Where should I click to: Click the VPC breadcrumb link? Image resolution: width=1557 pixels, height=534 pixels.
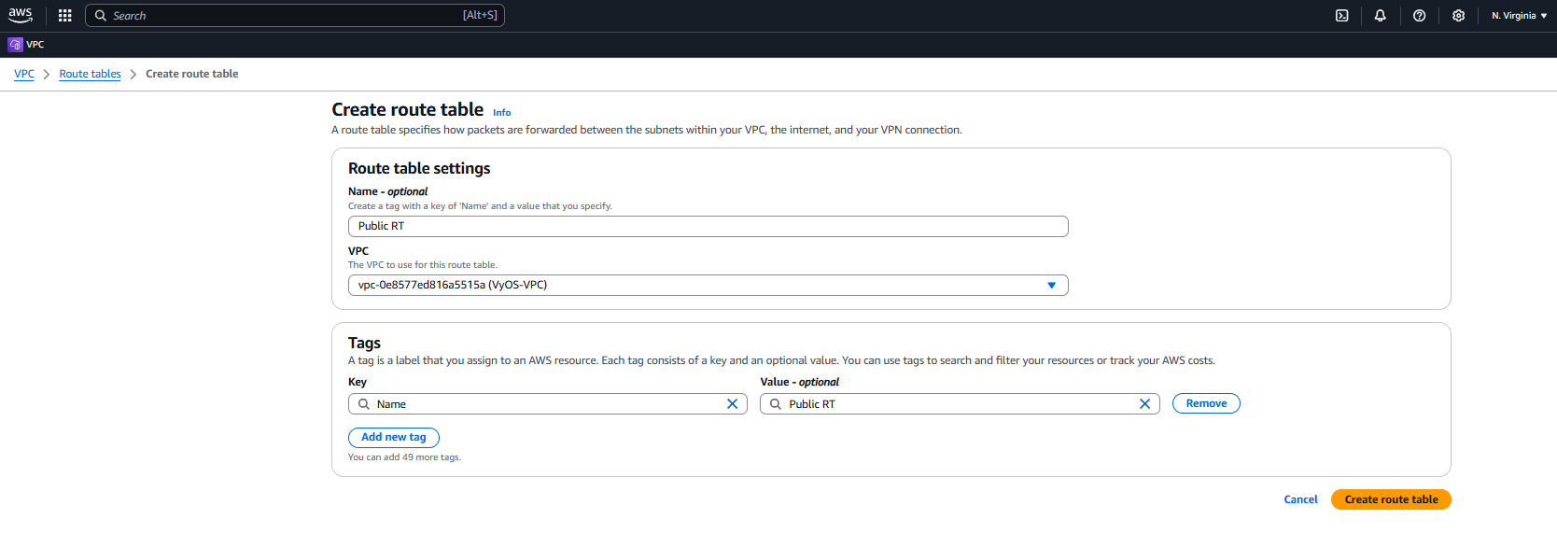point(24,75)
